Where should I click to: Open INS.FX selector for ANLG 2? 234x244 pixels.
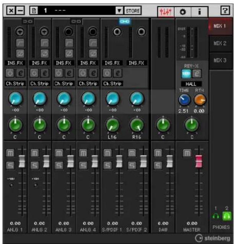tap(39, 63)
